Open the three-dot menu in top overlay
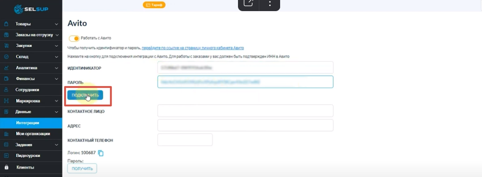The image size is (482, 177). [270, 3]
